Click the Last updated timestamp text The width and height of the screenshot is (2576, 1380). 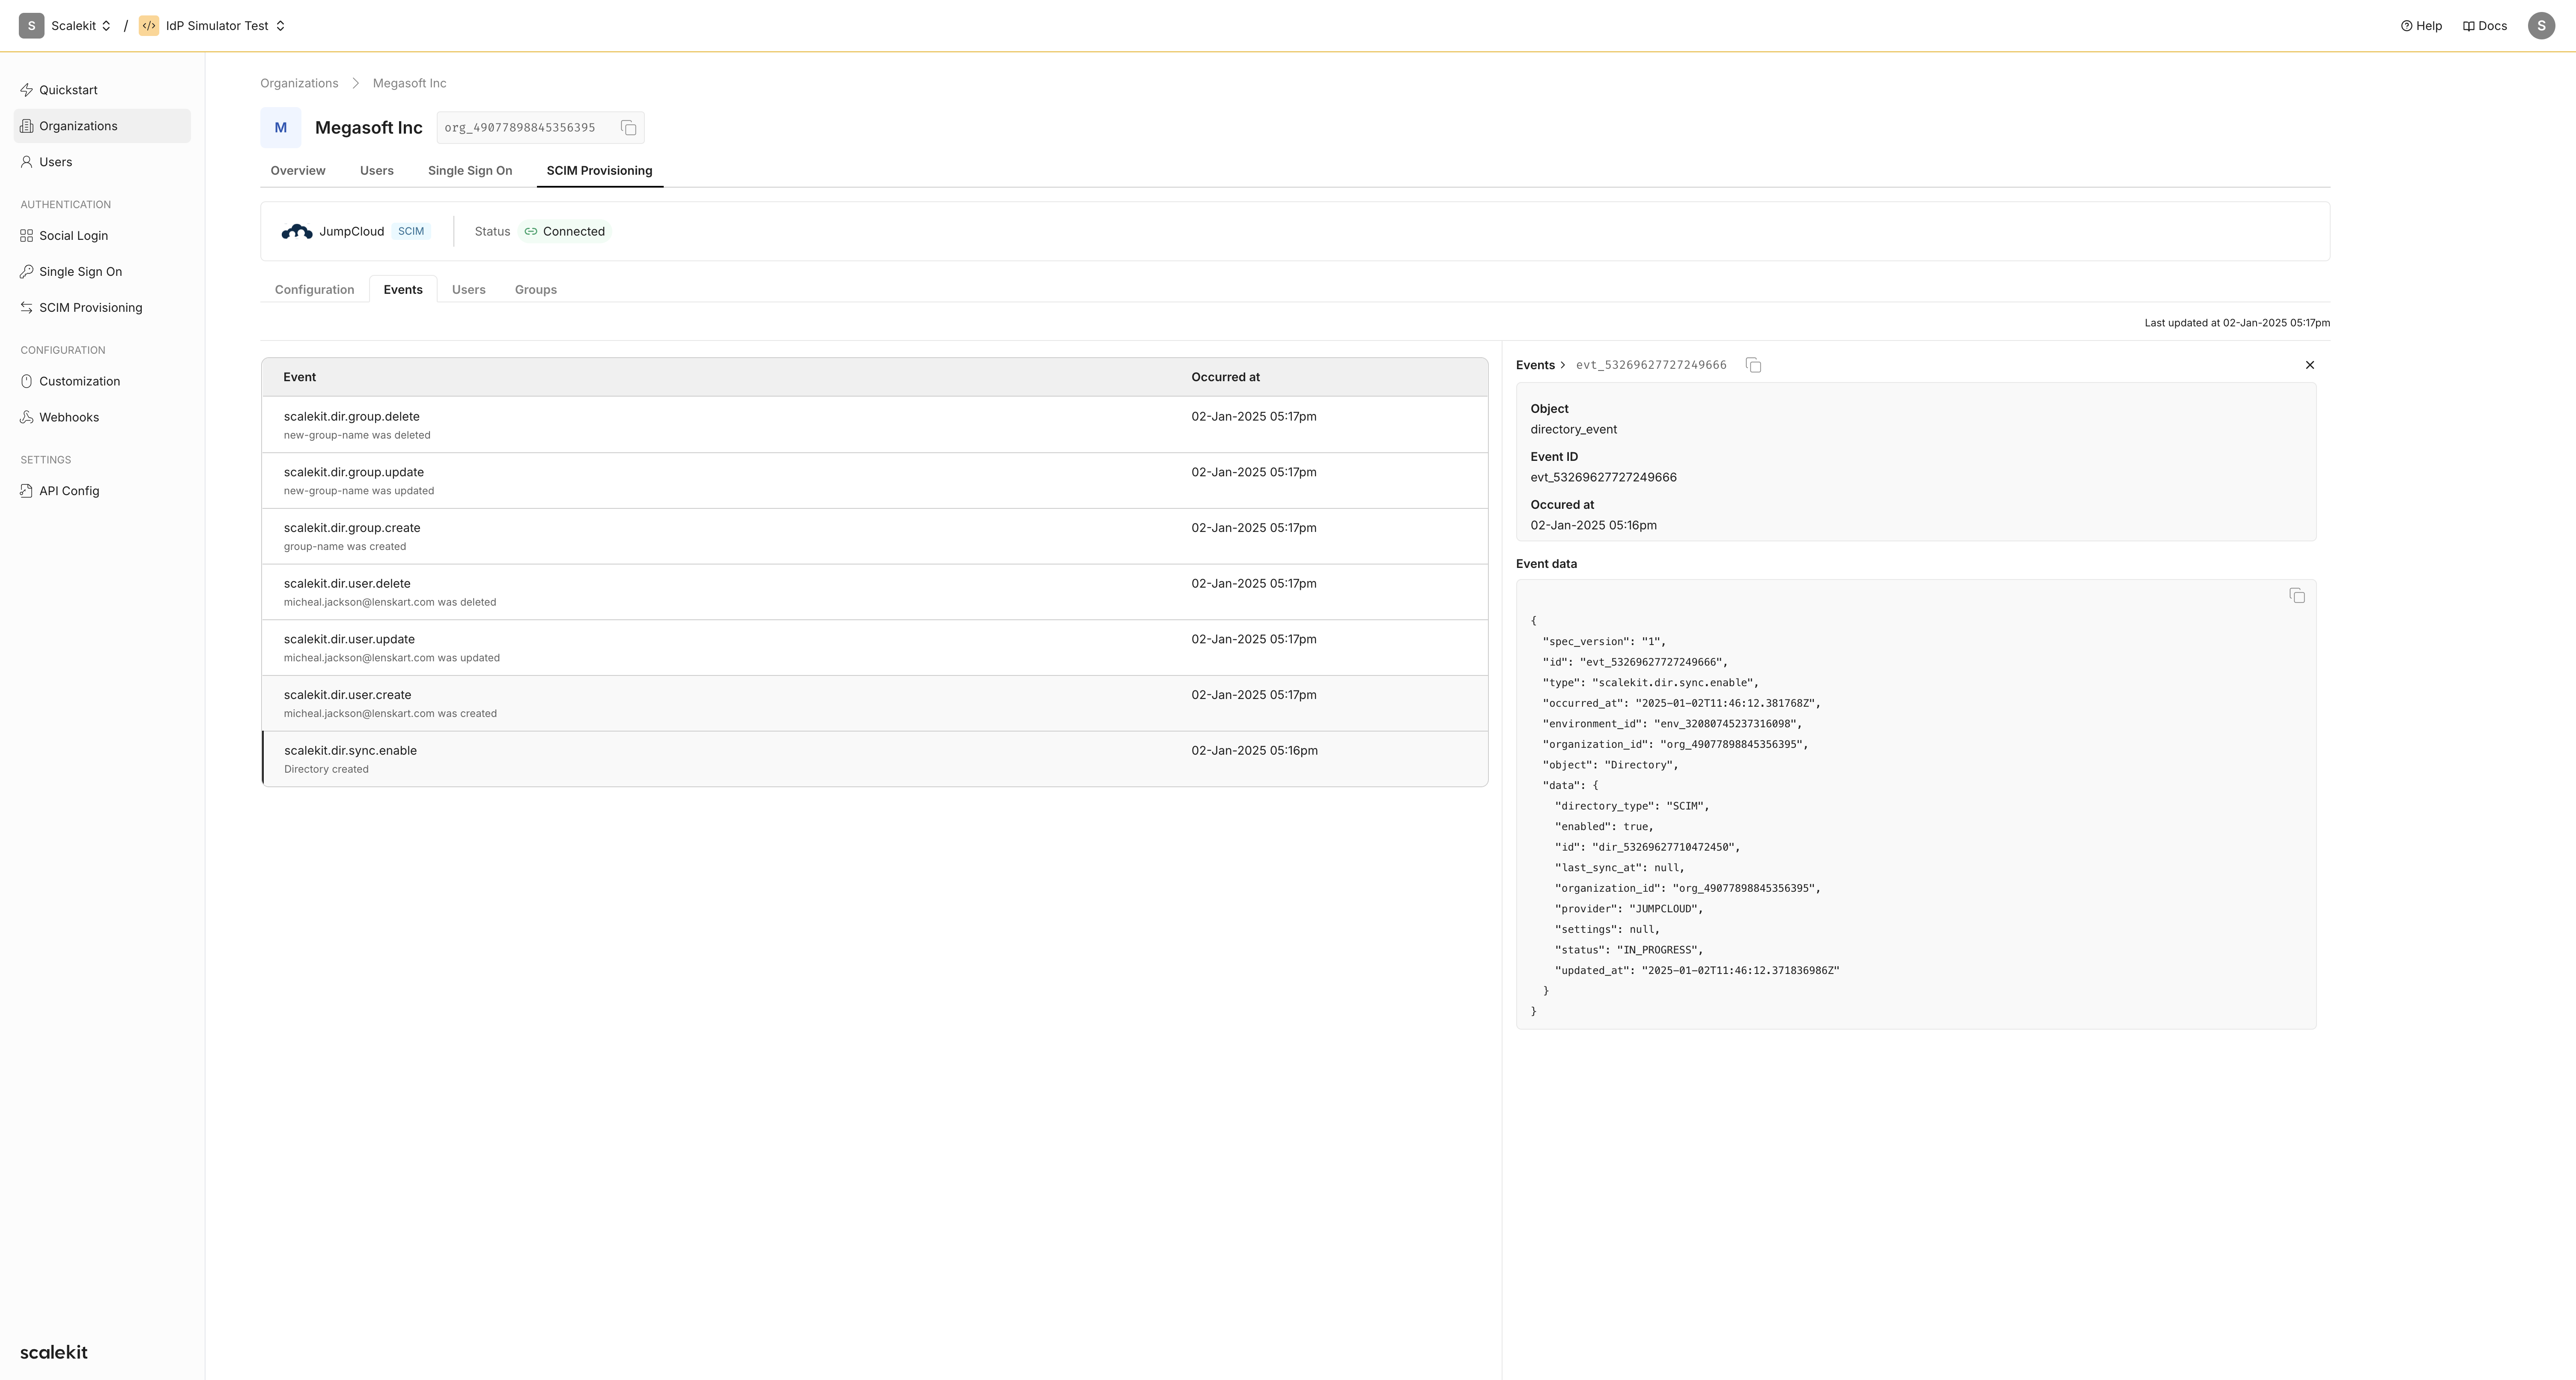(x=2237, y=323)
